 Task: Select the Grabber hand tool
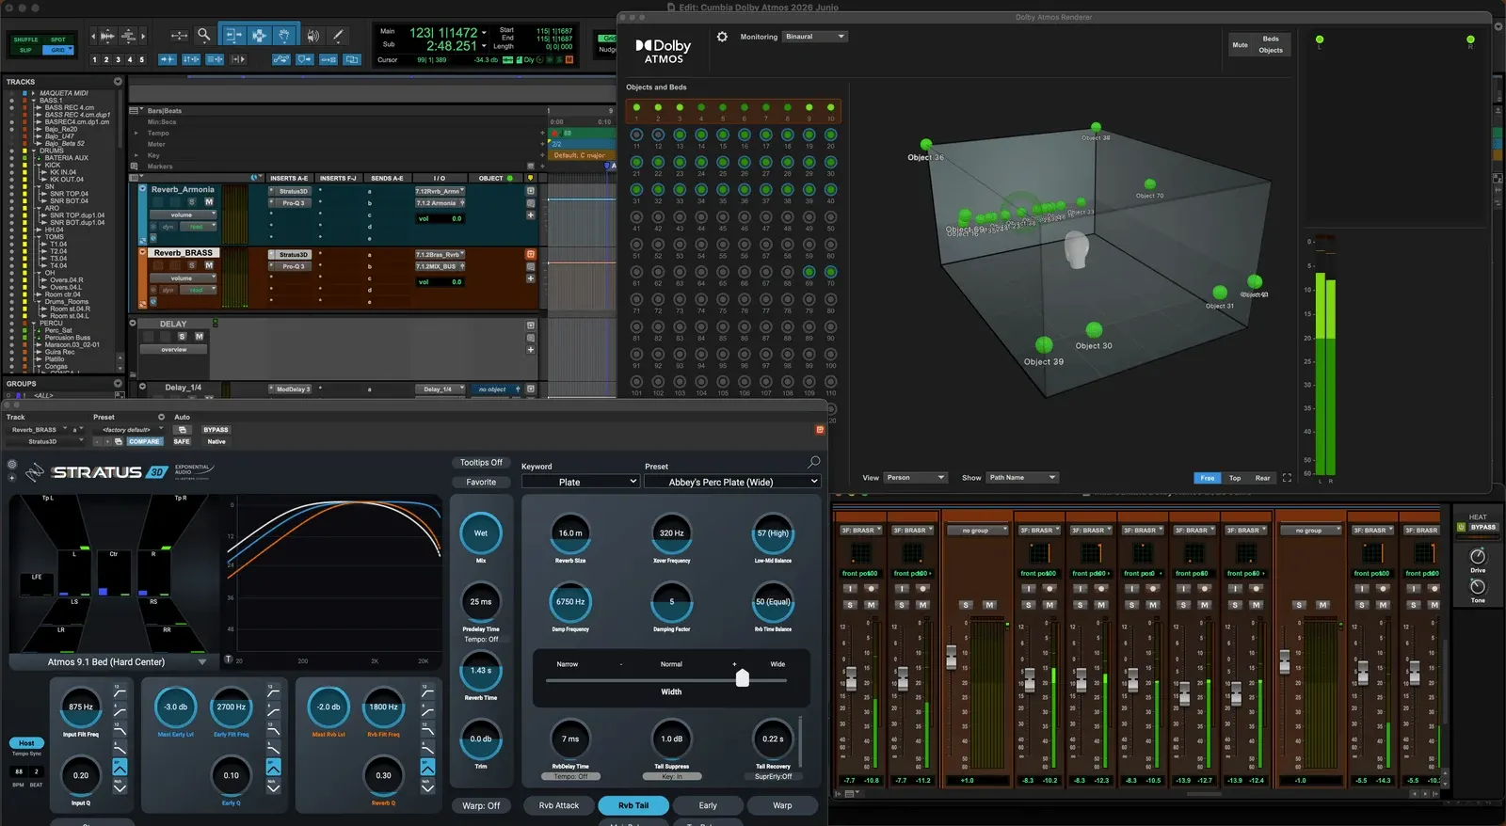coord(284,36)
